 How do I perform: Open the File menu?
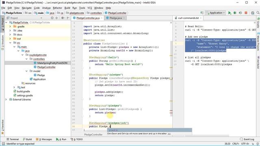click(3, 8)
